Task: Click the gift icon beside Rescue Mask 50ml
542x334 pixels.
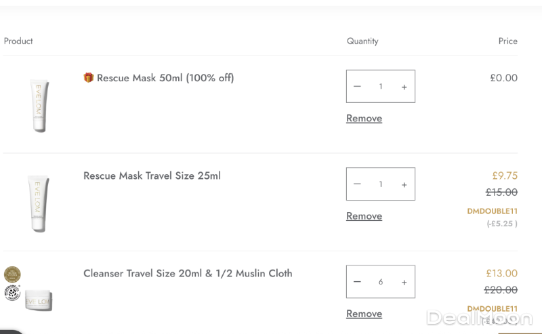Action: coord(88,78)
